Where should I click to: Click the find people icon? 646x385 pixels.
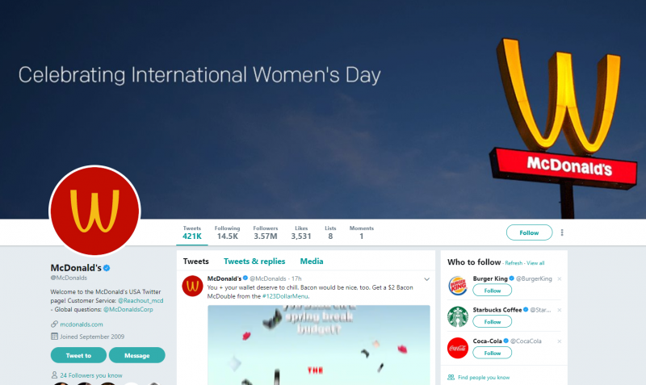(x=451, y=377)
